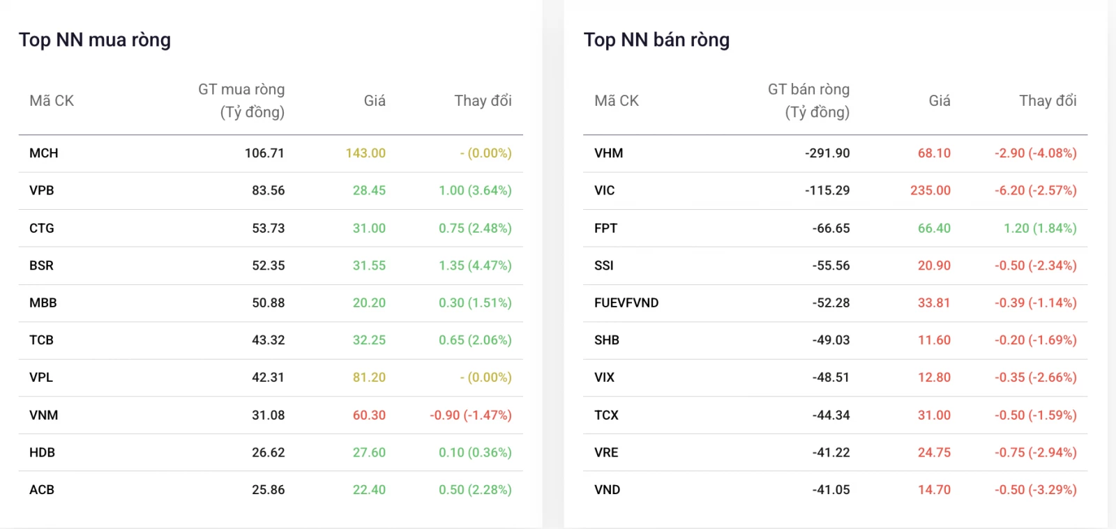Select FPT change "1.20 (1.84%)"

[1040, 228]
